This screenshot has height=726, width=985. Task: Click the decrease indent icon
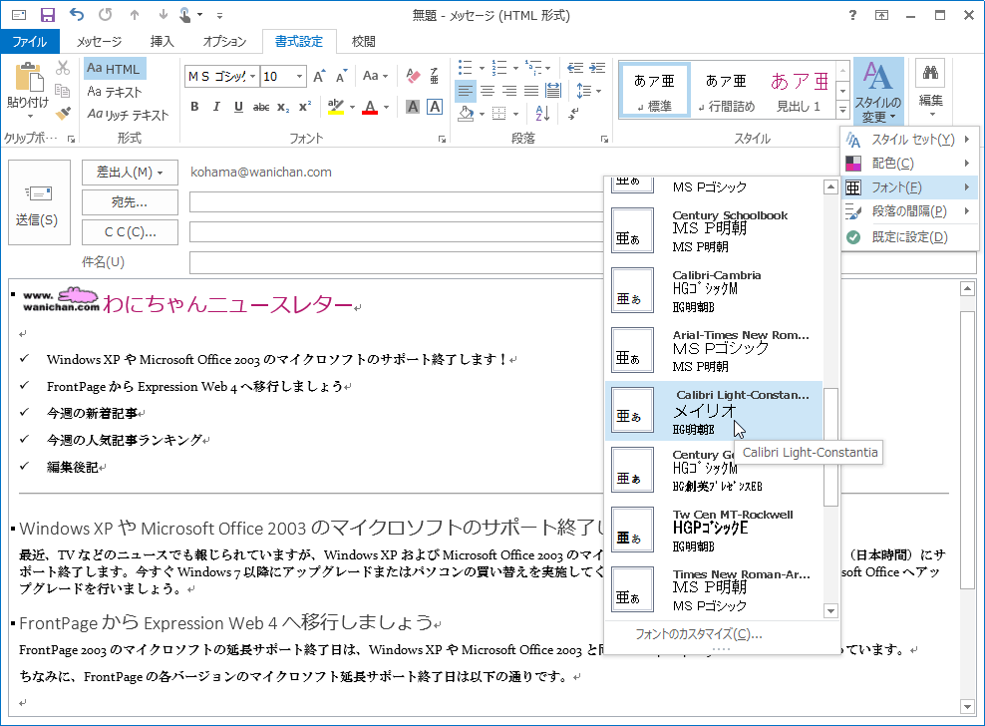click(575, 68)
